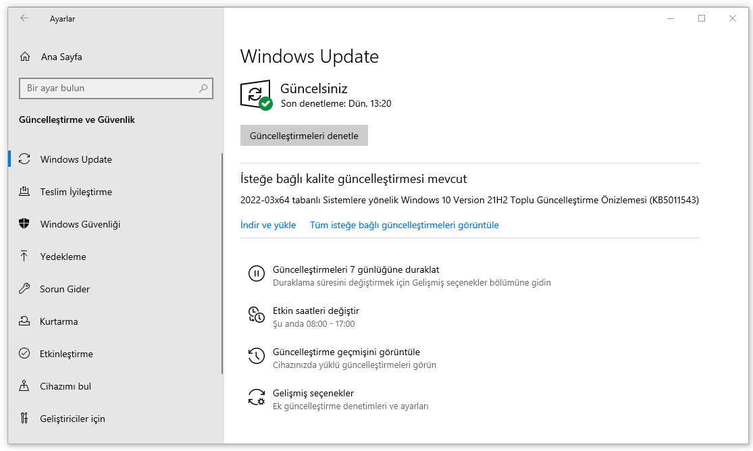Image resolution: width=753 pixels, height=451 pixels.
Task: Click the search magnifier icon
Action: tap(203, 88)
